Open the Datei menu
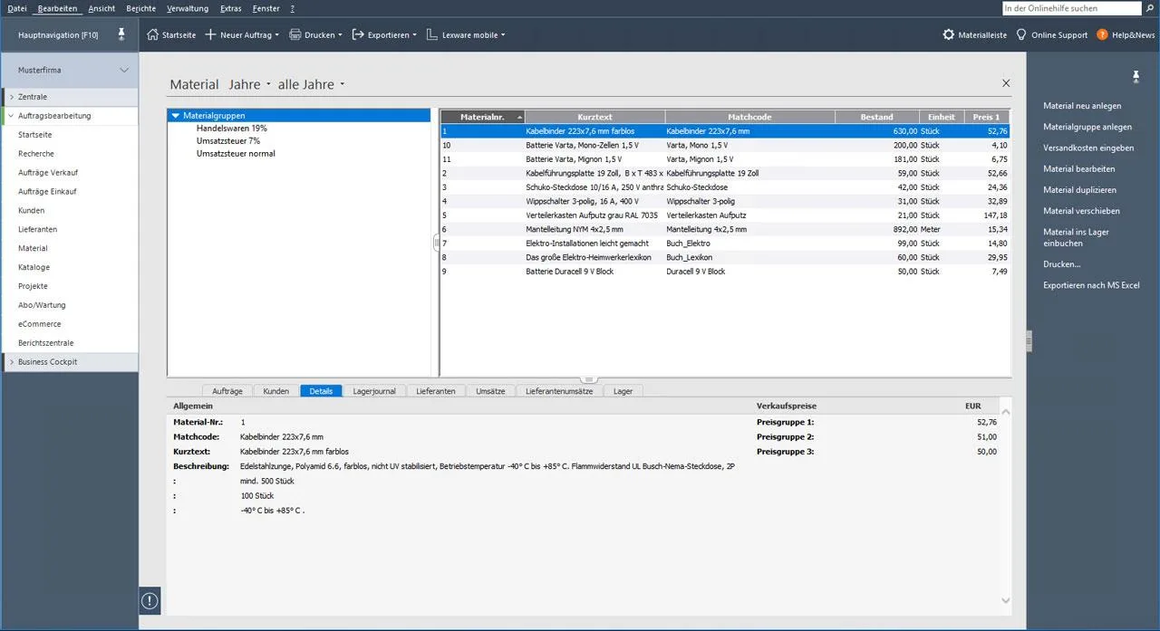The width and height of the screenshot is (1160, 631). coord(17,8)
